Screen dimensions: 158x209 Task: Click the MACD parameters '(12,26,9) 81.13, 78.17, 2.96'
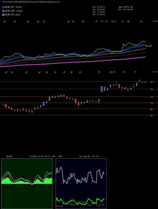pyautogui.click(x=42, y=156)
